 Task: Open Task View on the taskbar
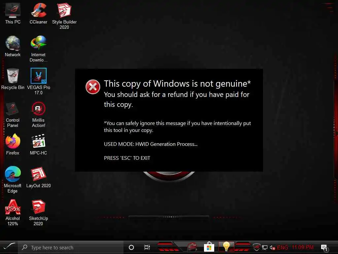coord(147,247)
